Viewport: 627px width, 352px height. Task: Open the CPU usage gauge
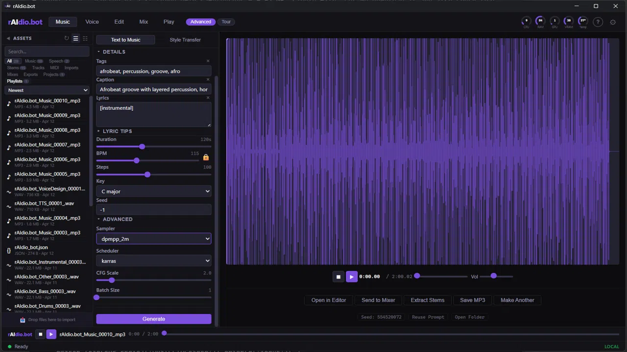[x=526, y=22]
